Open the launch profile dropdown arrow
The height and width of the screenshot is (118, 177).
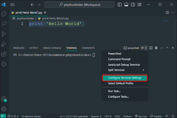[x=146, y=48]
